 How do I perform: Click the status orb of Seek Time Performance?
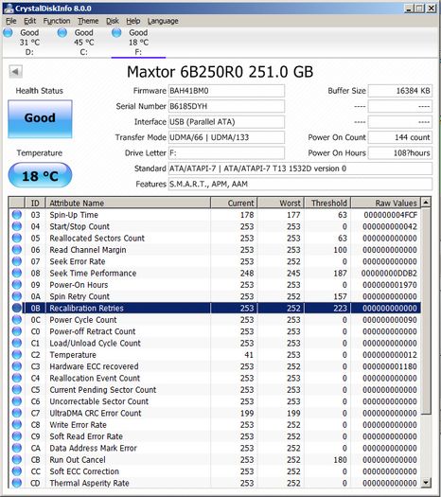(17, 273)
